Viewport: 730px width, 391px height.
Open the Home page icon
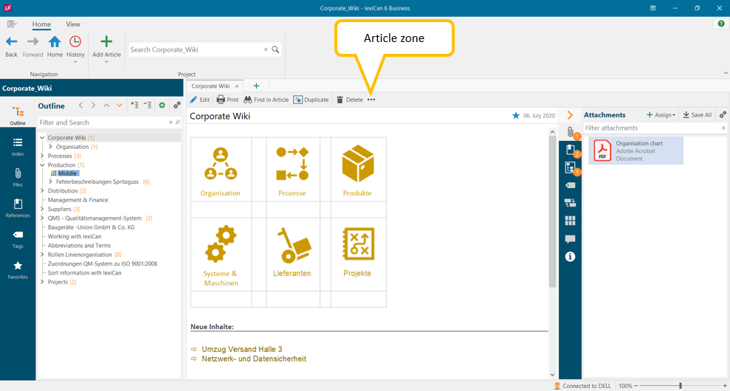pyautogui.click(x=55, y=42)
